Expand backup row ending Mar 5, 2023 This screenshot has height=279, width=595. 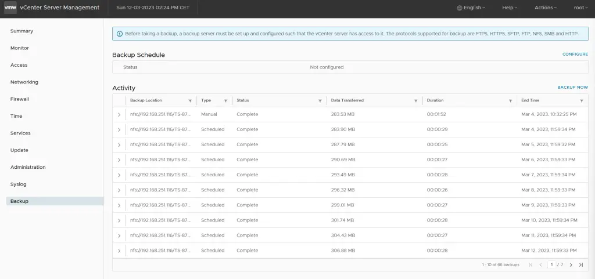click(119, 144)
